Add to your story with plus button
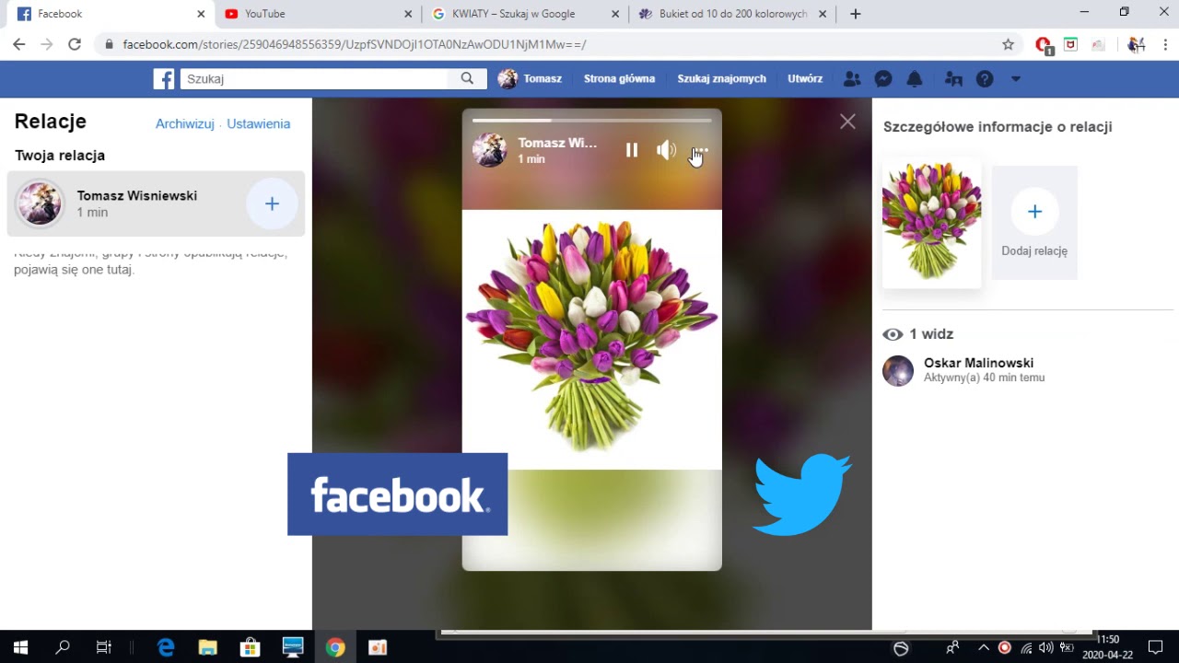 [272, 204]
